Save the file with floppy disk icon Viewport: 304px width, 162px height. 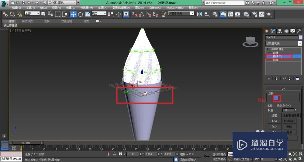23,3
